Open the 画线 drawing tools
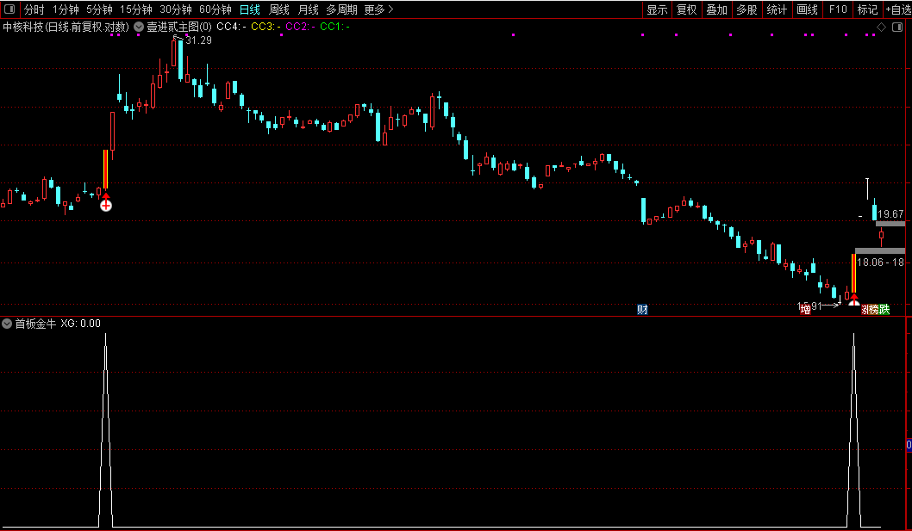 point(808,9)
